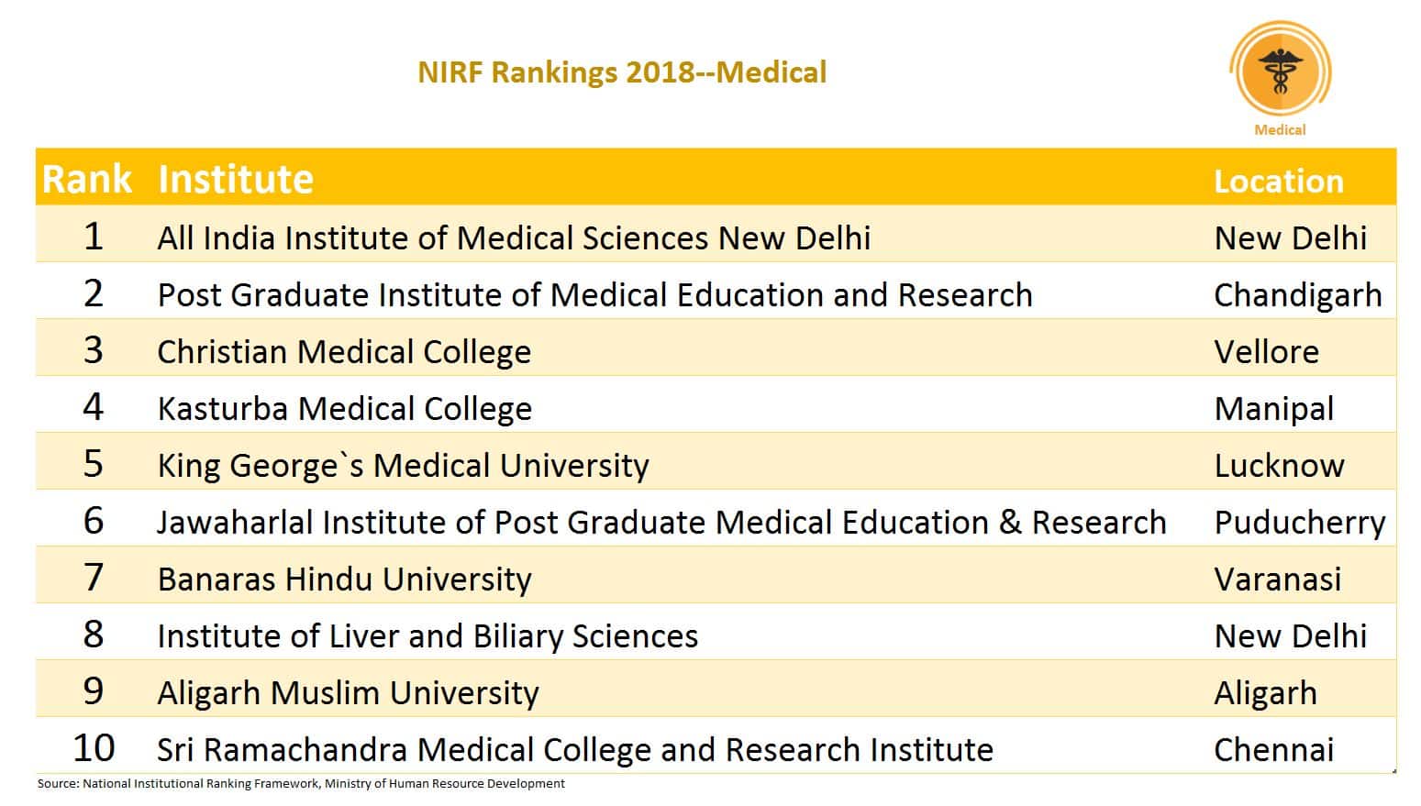Screen dimensions: 1421x806
Task: Click rank number 10 cell
Action: (x=94, y=748)
